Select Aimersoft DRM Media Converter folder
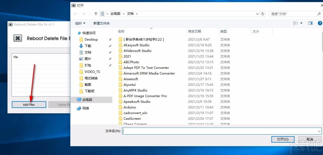 coord(149,73)
